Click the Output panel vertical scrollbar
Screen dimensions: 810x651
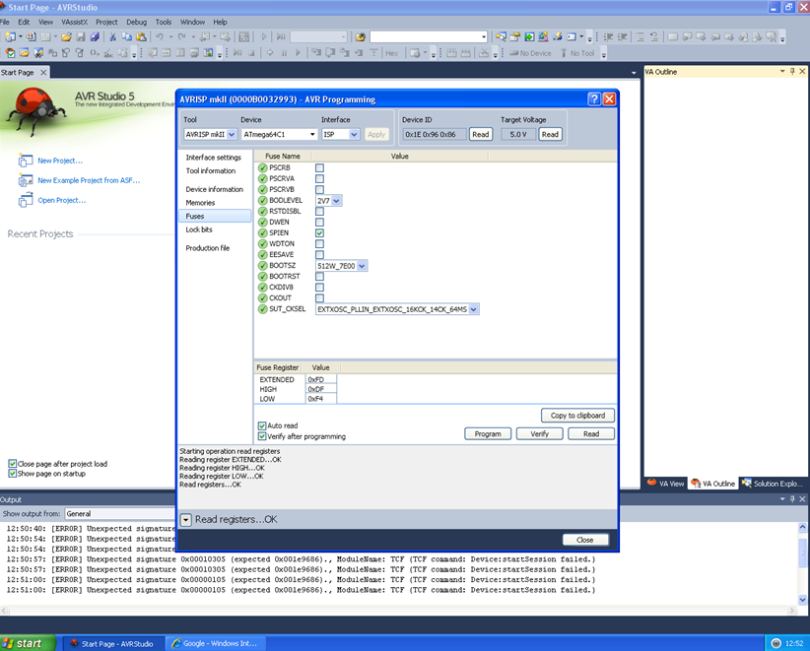(802, 563)
